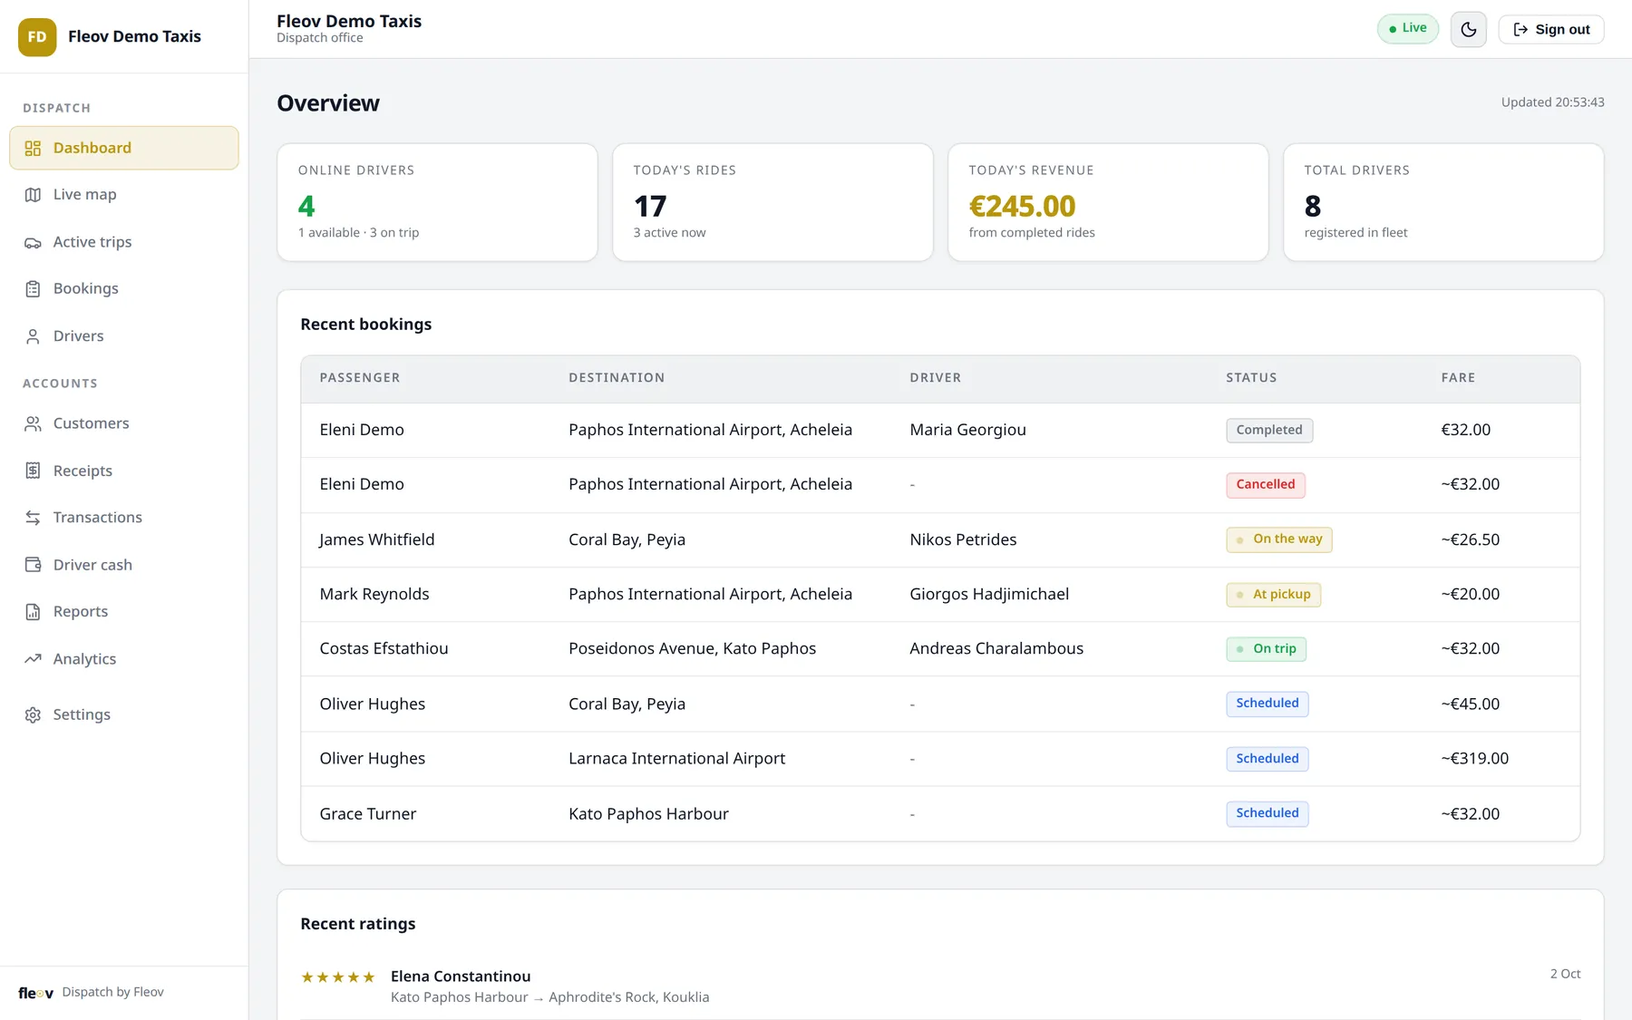Click Larnaca International Airport destination
Image resolution: width=1632 pixels, height=1020 pixels.
tap(677, 758)
